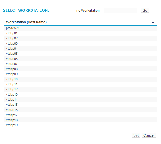Image resolution: width=161 pixels, height=144 pixels.
Task: Select workstation vtdktp09
Action: click(80, 74)
